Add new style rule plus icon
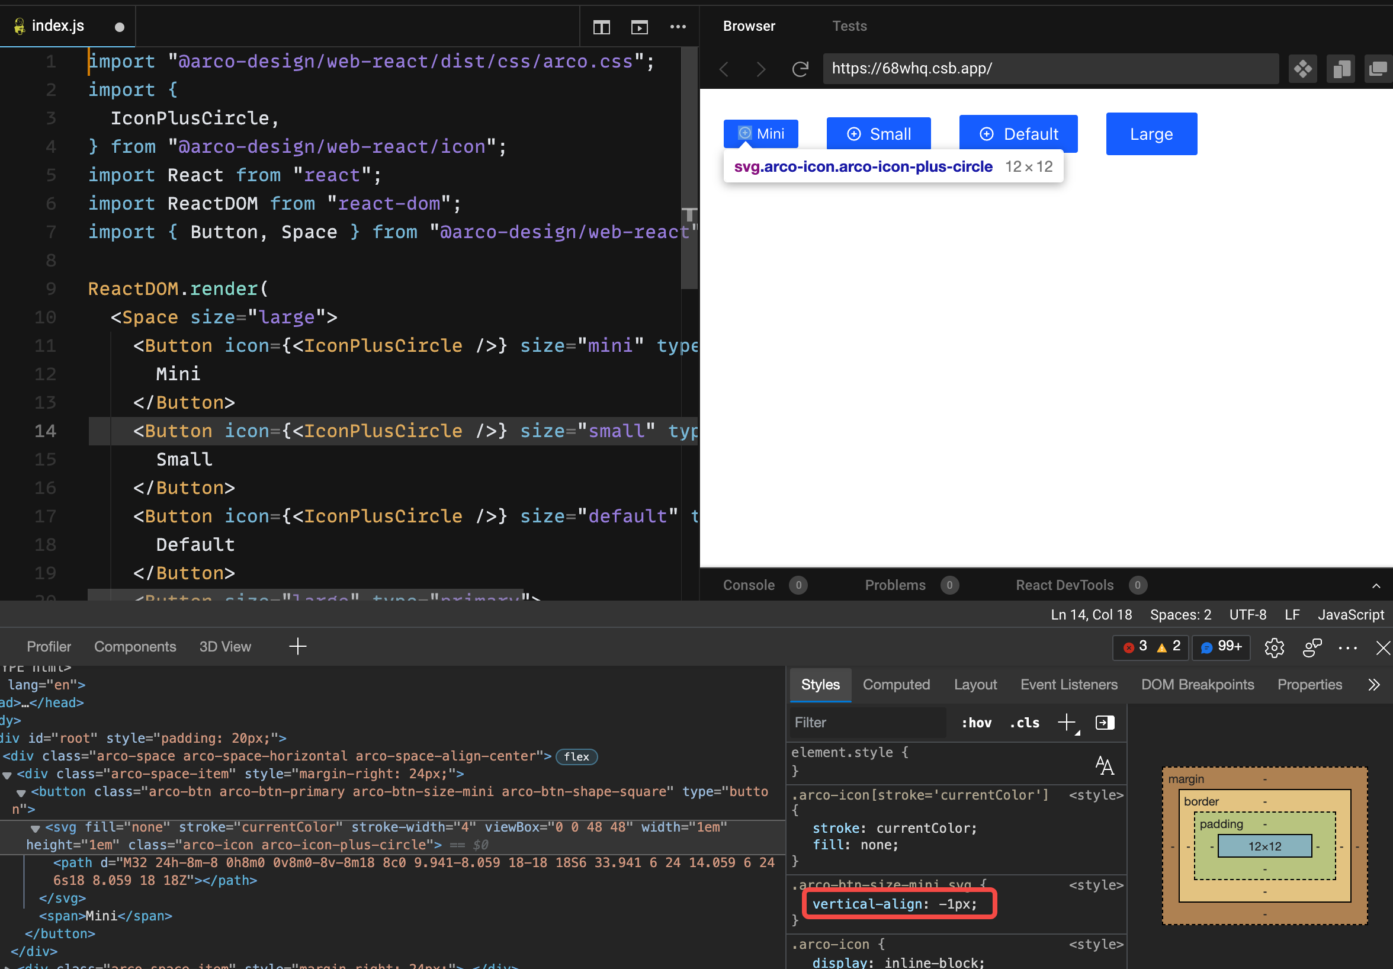Image resolution: width=1393 pixels, height=969 pixels. pyautogui.click(x=1067, y=723)
